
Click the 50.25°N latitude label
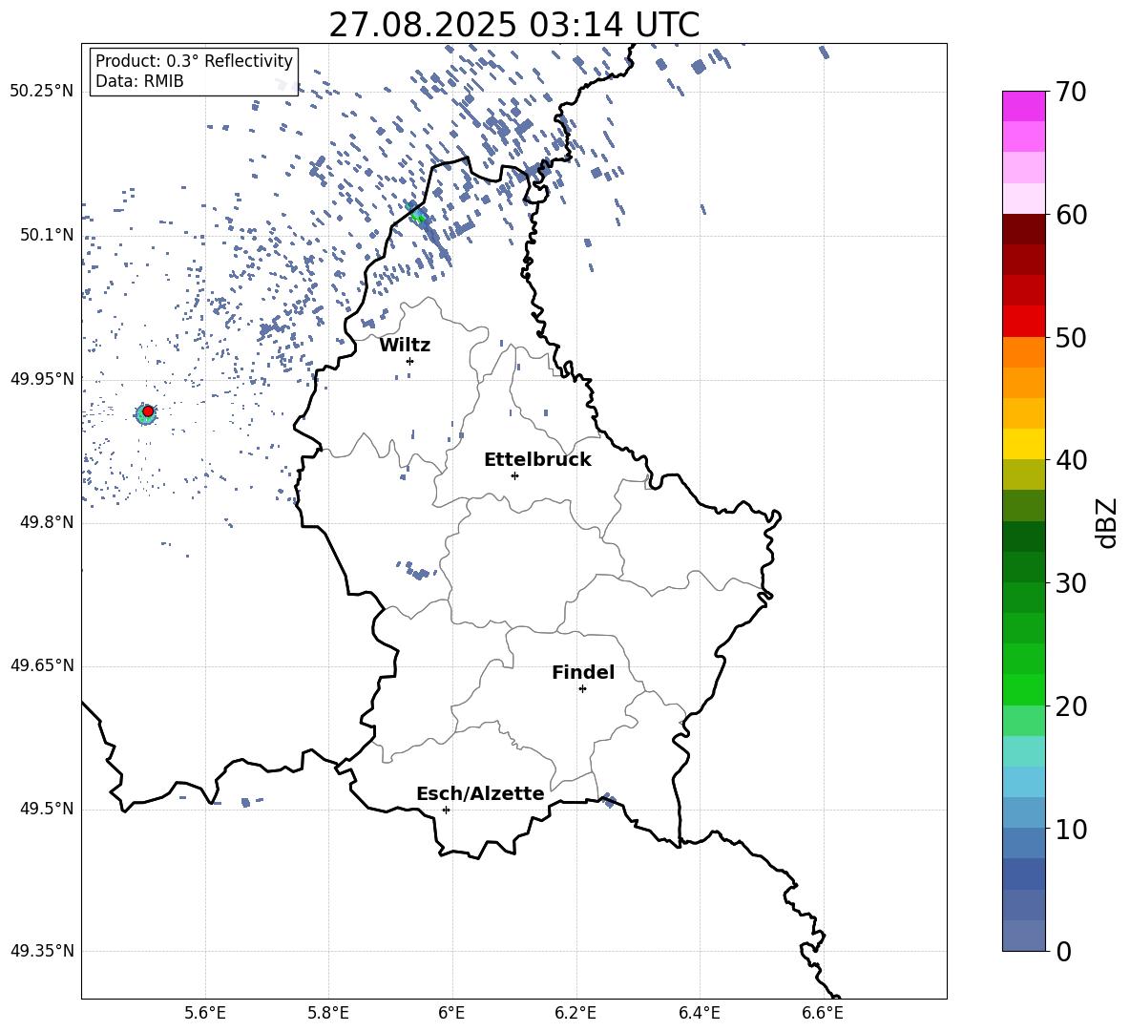tap(42, 92)
